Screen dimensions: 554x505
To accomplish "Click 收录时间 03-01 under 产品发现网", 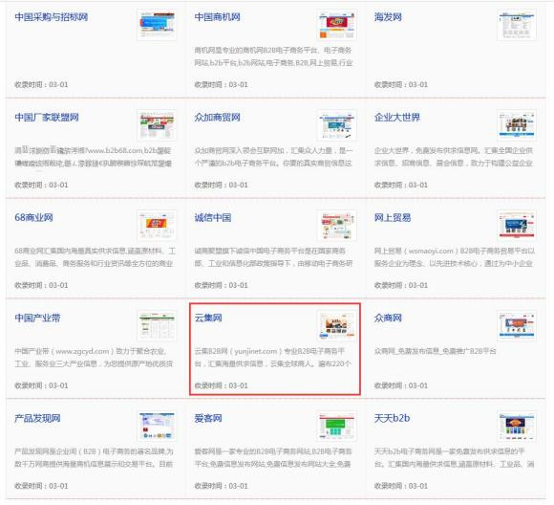I will click(x=41, y=486).
